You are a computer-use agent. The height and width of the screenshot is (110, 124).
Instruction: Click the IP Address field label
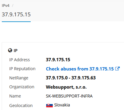point(19,60)
